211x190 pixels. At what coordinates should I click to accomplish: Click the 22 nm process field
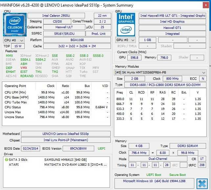click(102, 16)
